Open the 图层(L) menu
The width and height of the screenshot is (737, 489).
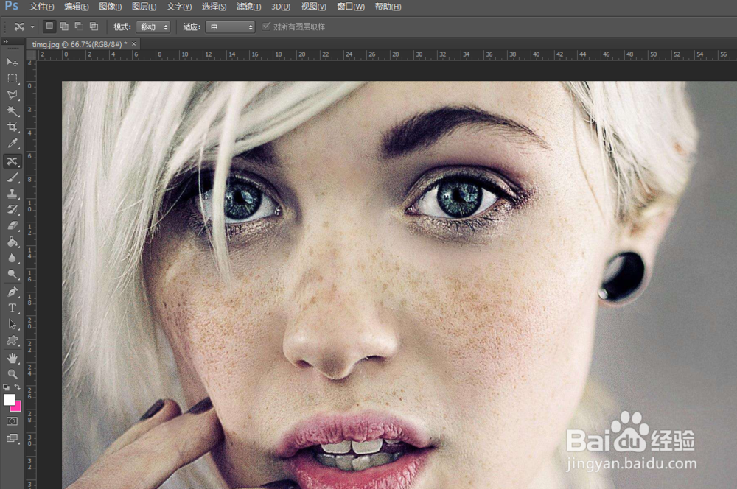[x=144, y=7]
